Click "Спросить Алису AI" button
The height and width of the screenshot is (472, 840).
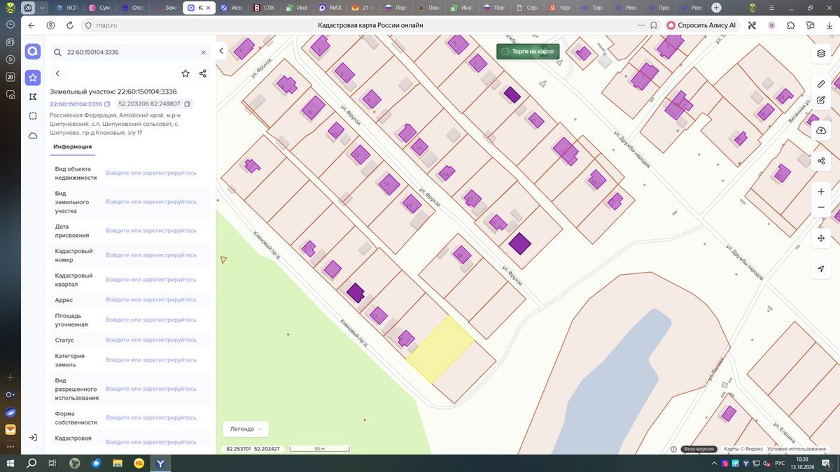pyautogui.click(x=701, y=25)
